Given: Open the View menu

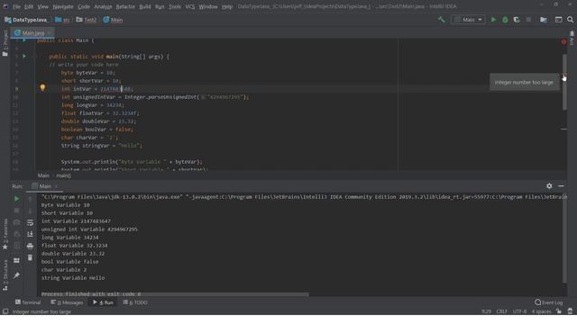Looking at the screenshot, I should point(42,6).
